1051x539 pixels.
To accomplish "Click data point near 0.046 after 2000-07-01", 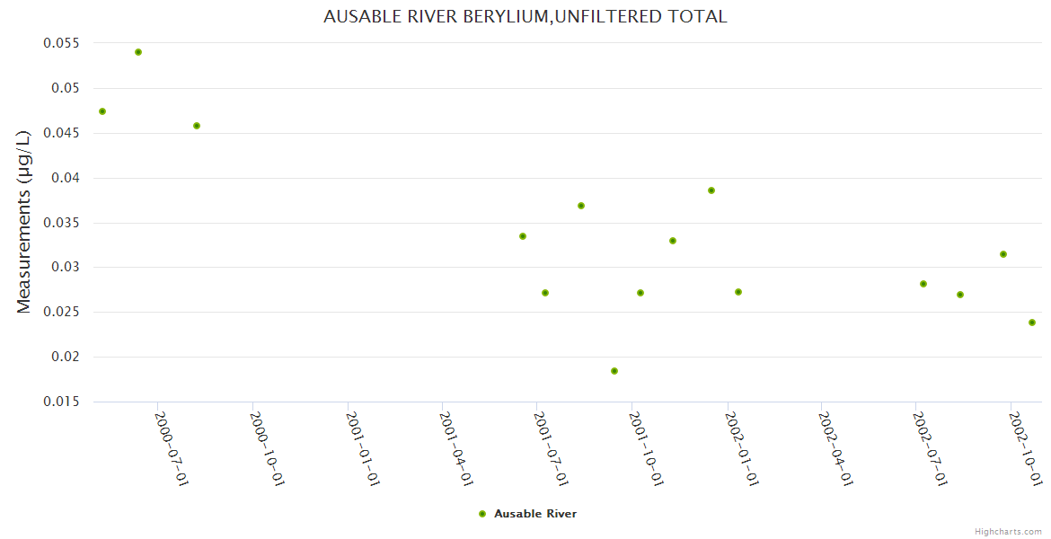I will pos(197,126).
